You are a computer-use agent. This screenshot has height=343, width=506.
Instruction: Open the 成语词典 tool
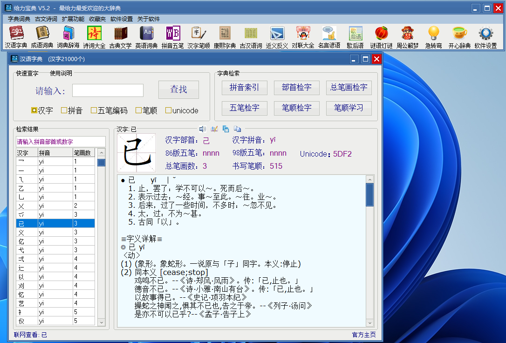pos(42,37)
